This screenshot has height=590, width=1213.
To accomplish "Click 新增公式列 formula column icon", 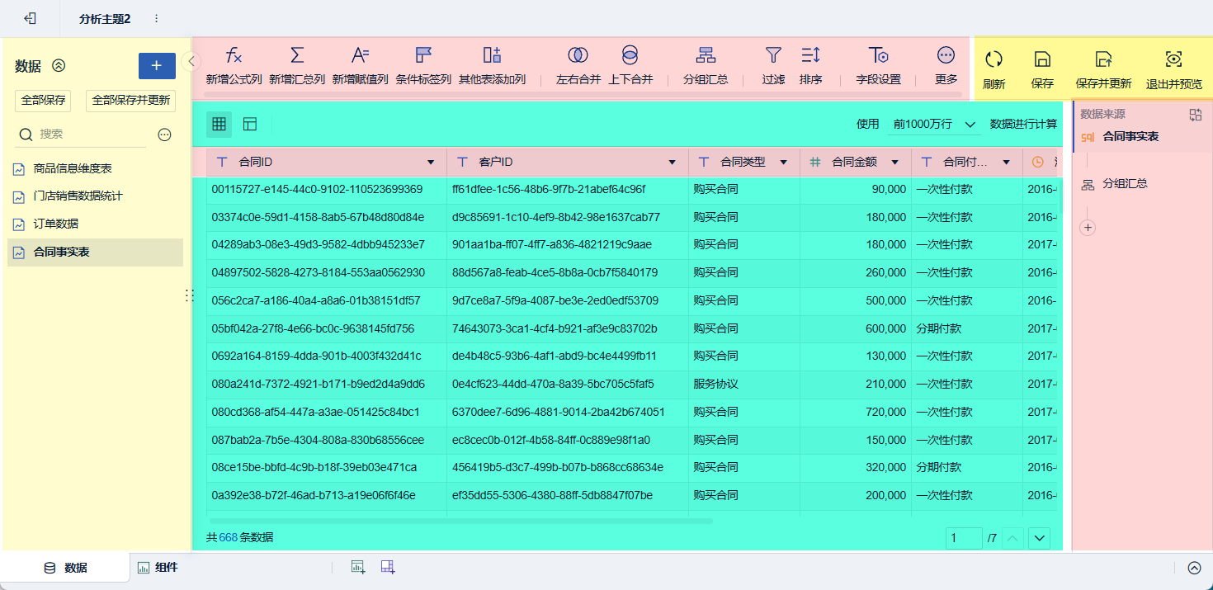I will click(x=234, y=55).
